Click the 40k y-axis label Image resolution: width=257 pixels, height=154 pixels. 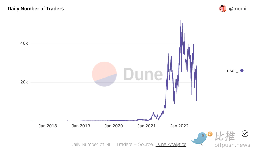tap(23, 43)
